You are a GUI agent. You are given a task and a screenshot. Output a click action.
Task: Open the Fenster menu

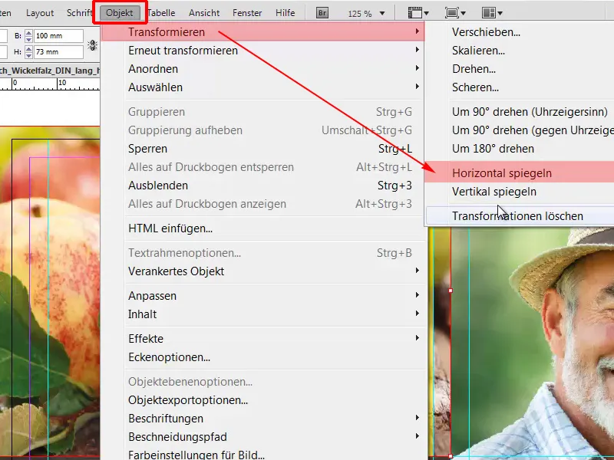247,13
